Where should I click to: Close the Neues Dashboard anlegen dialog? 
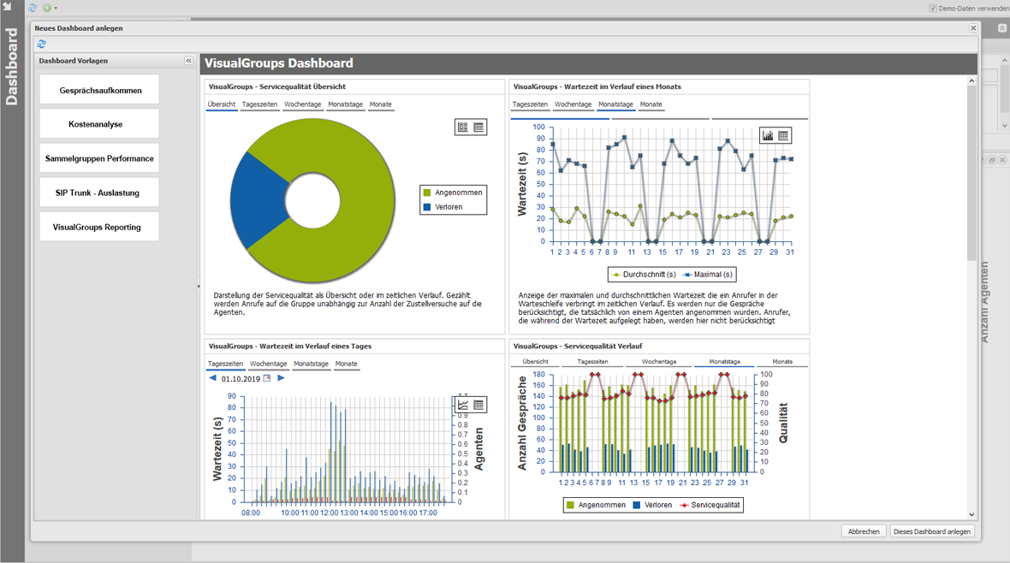tap(973, 27)
